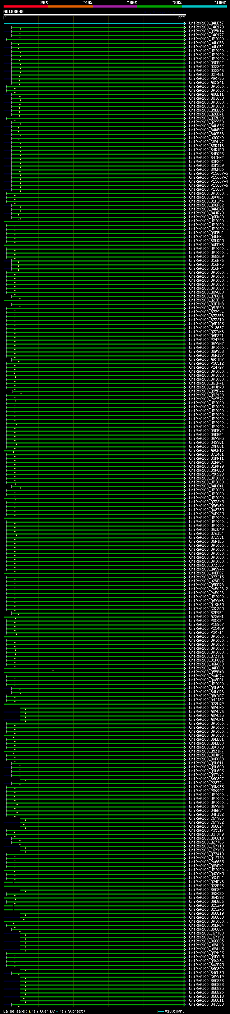Open hit UniRef100_Q95PC2
The image size is (230, 1014).
click(x=206, y=63)
